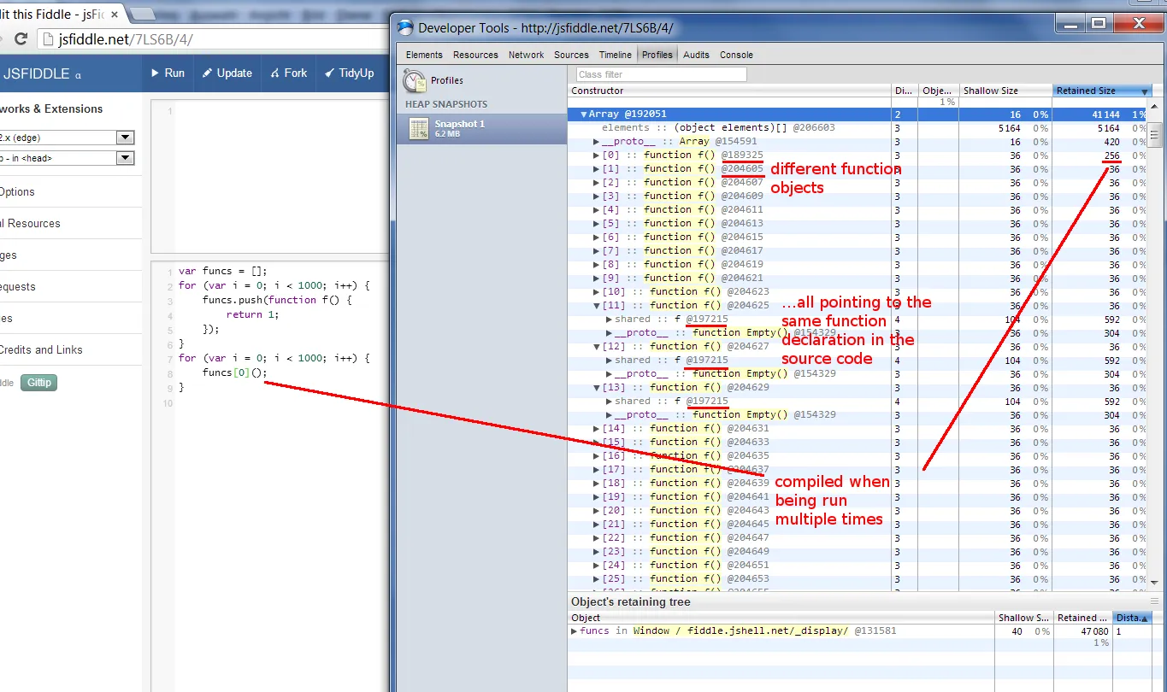This screenshot has height=692, width=1167.
Task: Click the heap table vertical scrollbar thumb
Action: click(x=1155, y=133)
